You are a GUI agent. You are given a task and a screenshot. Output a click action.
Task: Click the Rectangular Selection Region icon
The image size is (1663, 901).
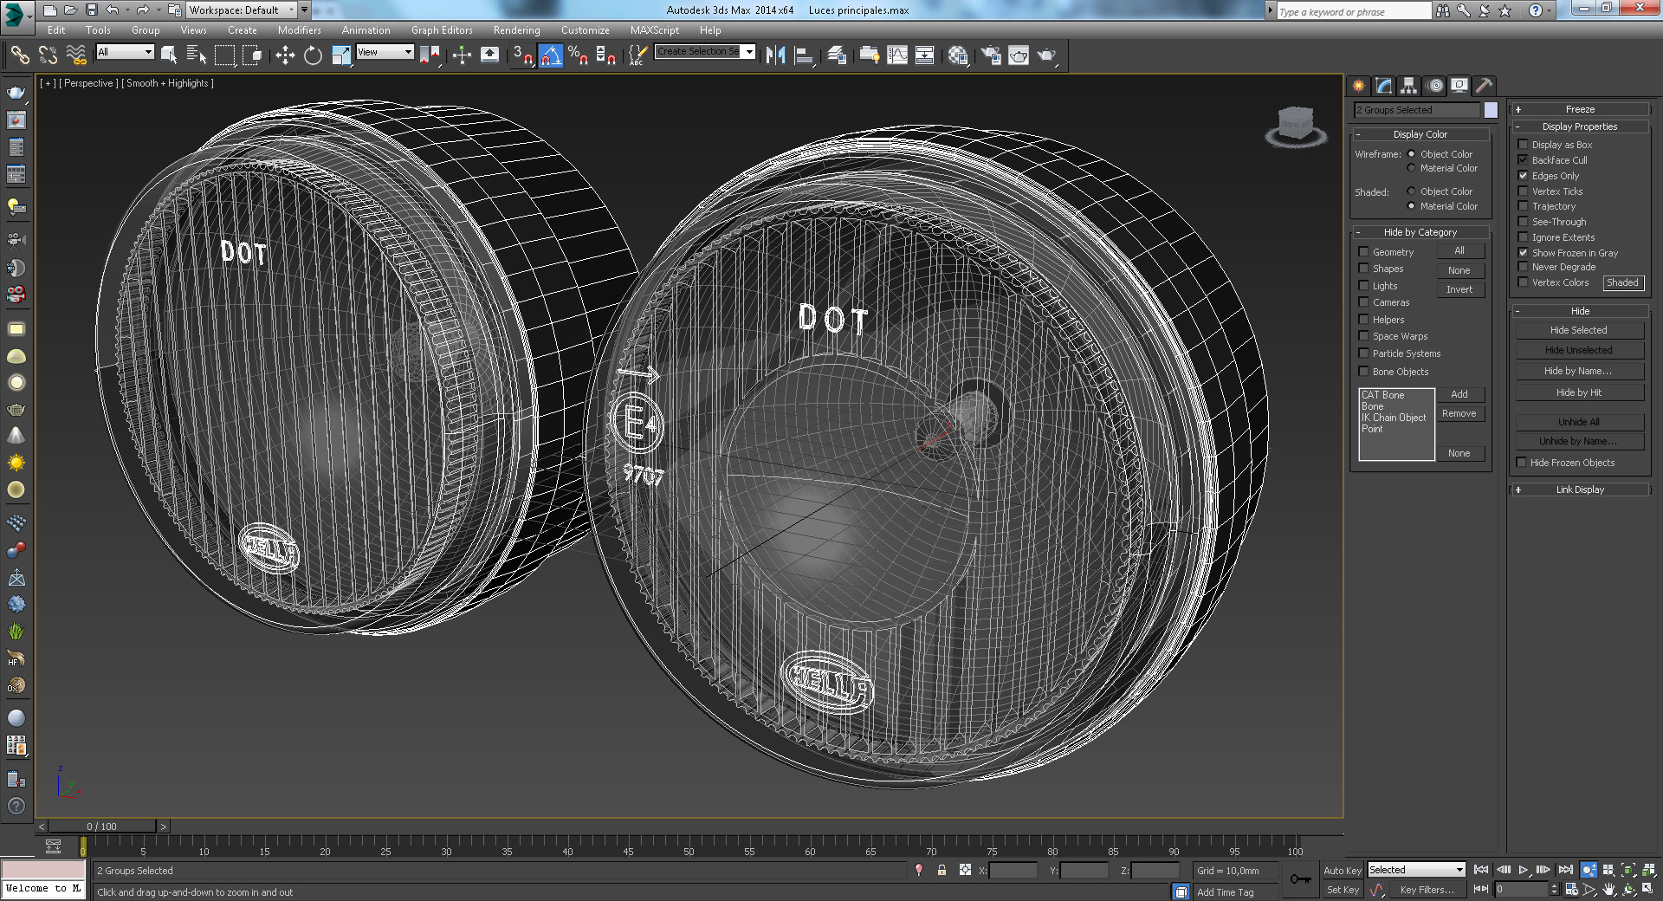(x=224, y=55)
